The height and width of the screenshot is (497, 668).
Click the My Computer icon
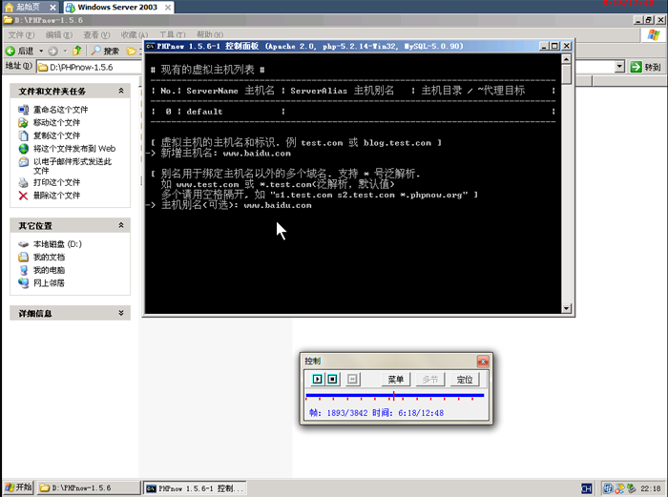(23, 270)
